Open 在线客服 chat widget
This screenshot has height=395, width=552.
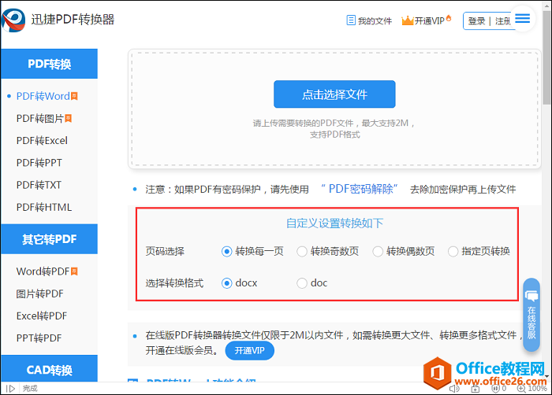tap(531, 315)
